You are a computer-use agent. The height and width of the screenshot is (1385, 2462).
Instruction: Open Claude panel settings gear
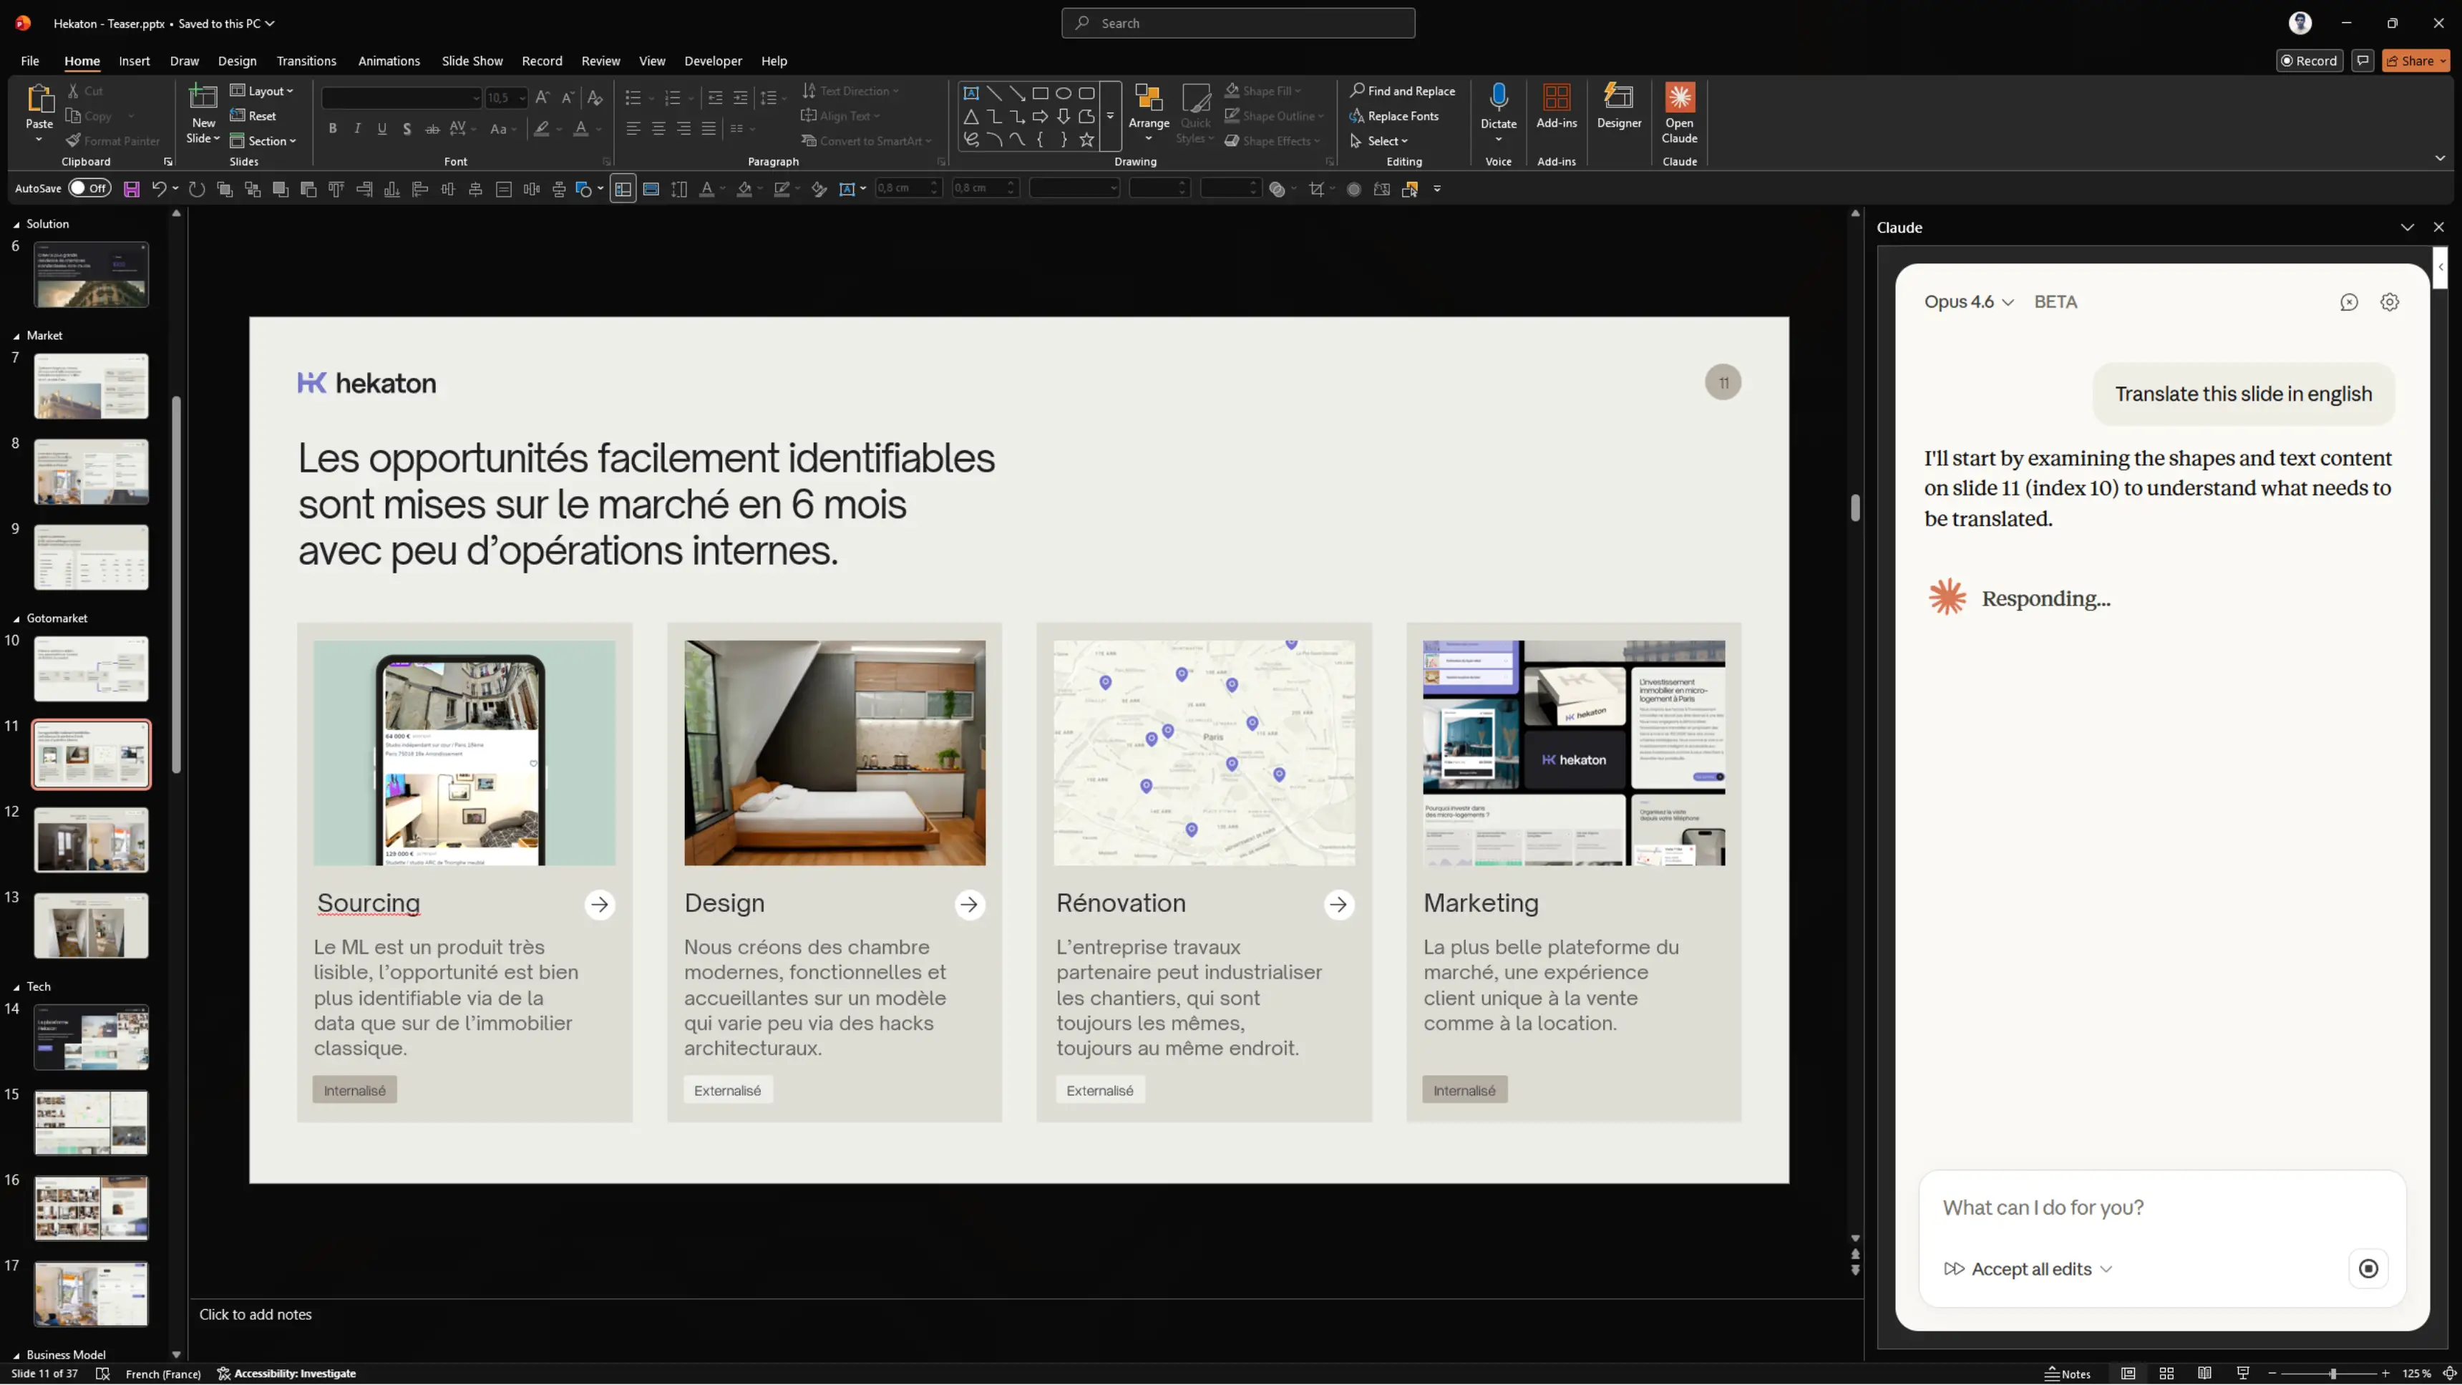(x=2390, y=302)
